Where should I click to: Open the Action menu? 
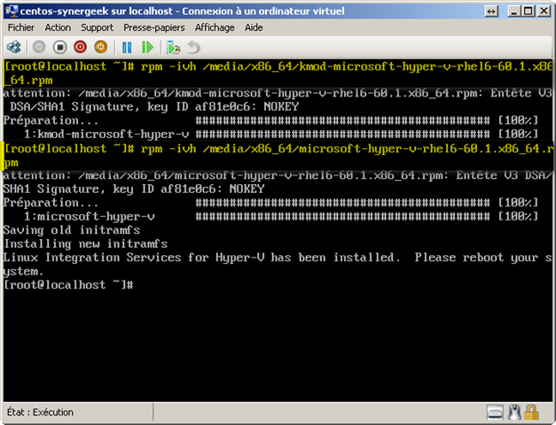coord(58,27)
